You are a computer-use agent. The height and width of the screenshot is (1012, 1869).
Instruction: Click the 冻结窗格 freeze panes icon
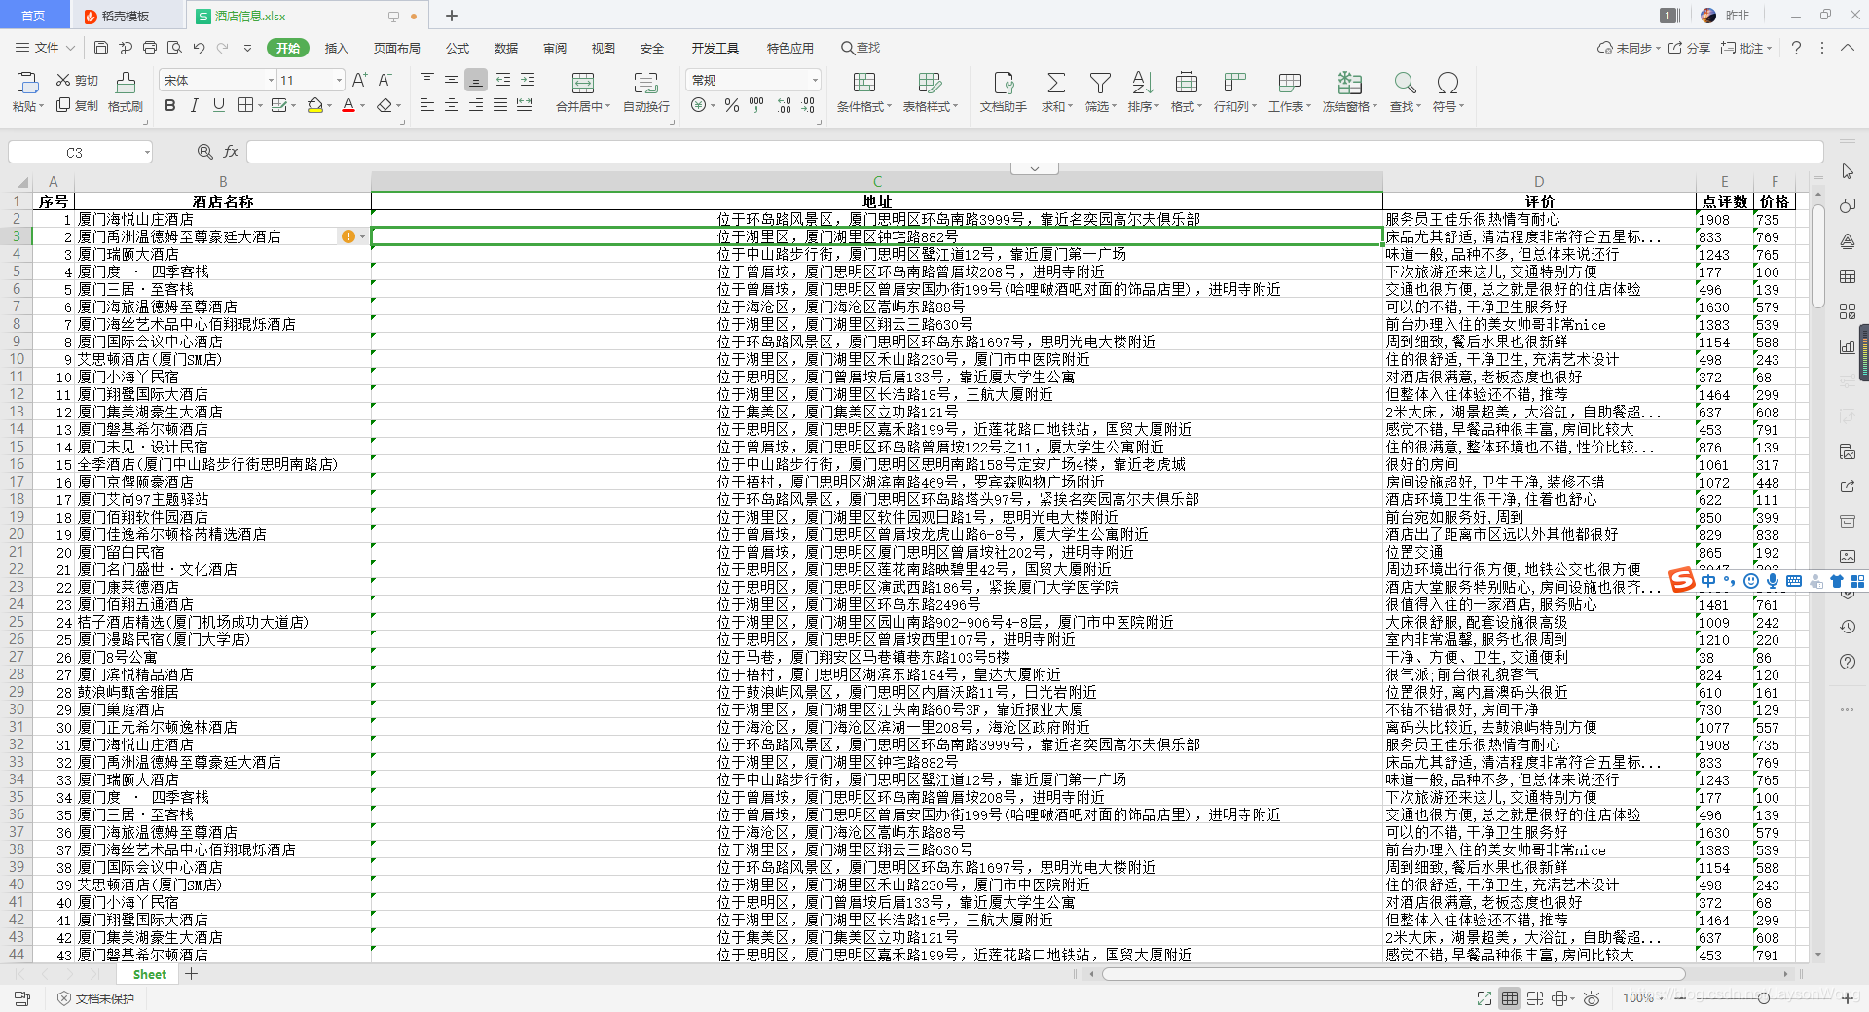click(1349, 84)
